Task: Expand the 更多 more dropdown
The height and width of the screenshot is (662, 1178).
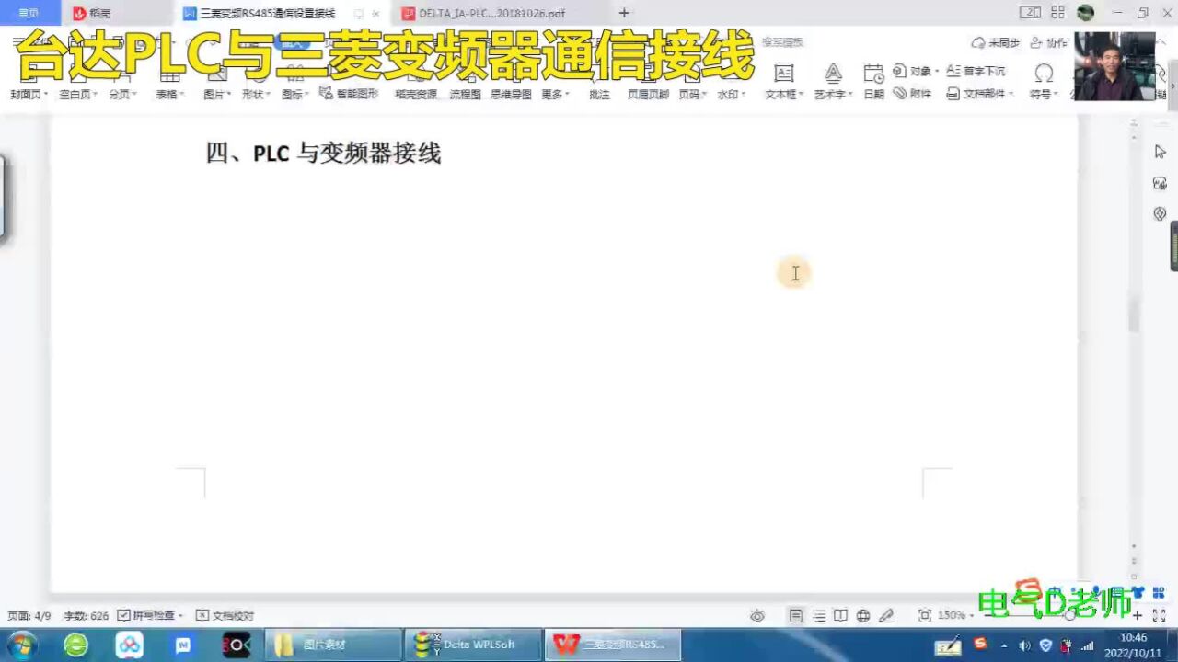Action: (555, 94)
